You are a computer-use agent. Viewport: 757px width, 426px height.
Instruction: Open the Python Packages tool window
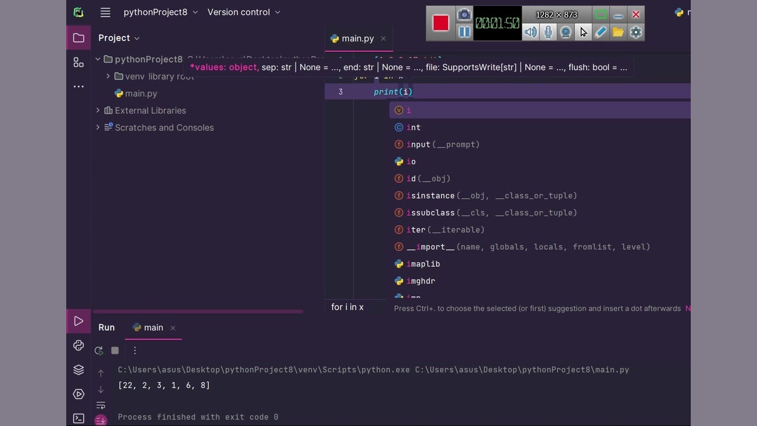click(x=79, y=370)
